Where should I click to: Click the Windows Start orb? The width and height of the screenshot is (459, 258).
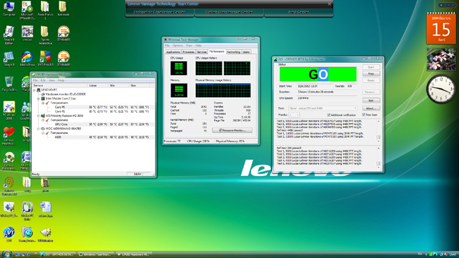pyautogui.click(x=7, y=254)
